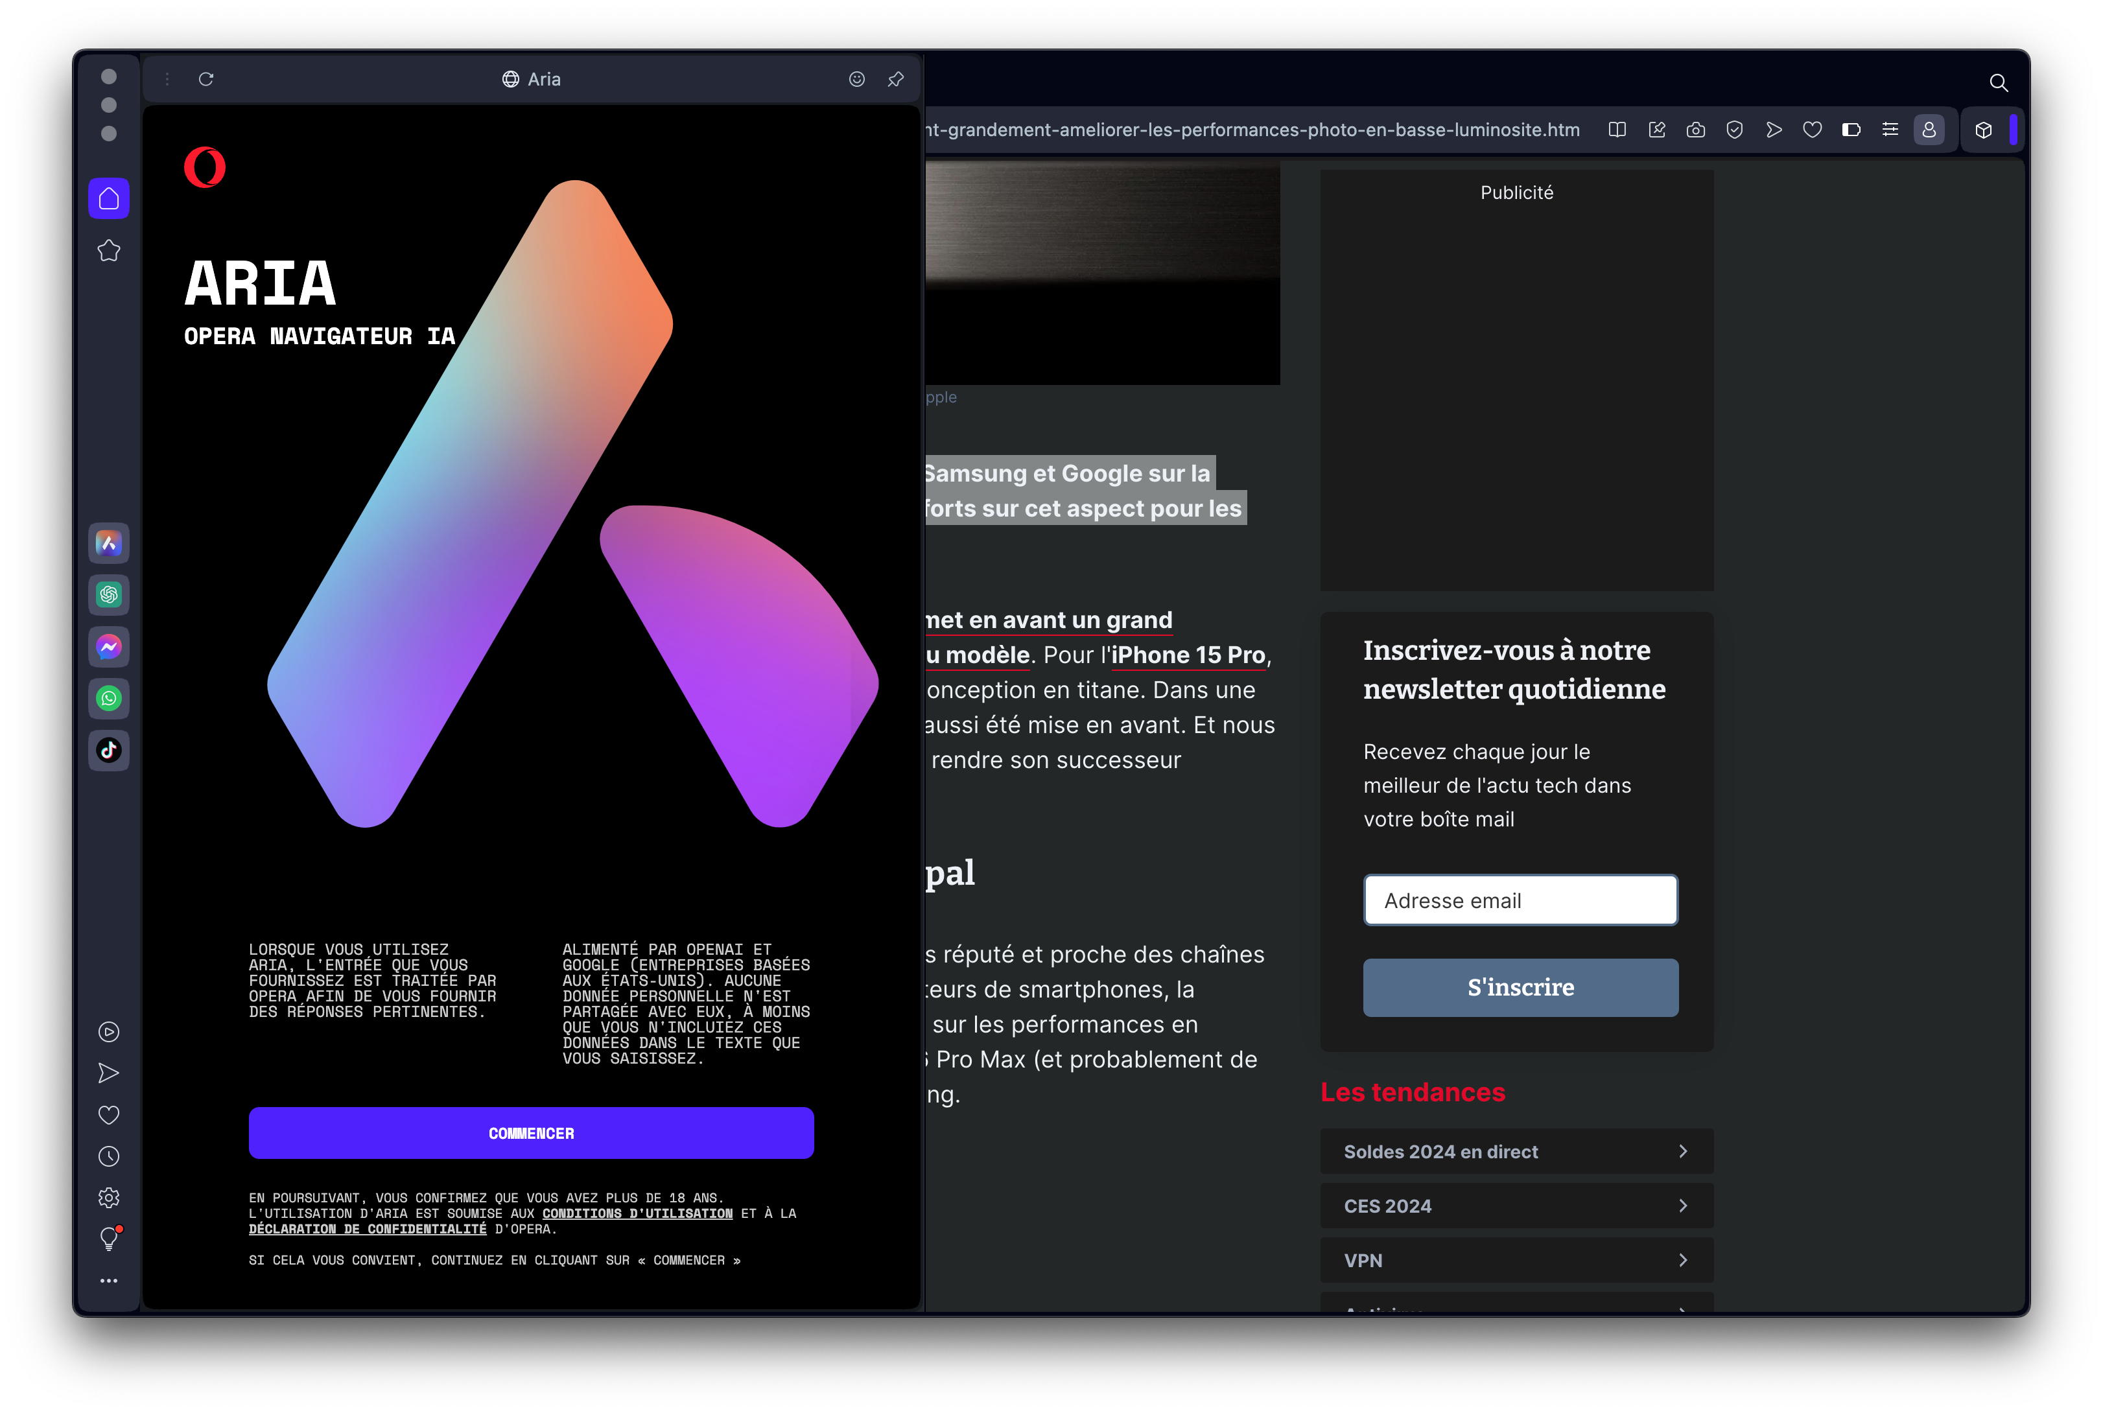This screenshot has width=2103, height=1413.
Task: Toggle the battery saver icon in the toolbar
Action: point(1851,130)
